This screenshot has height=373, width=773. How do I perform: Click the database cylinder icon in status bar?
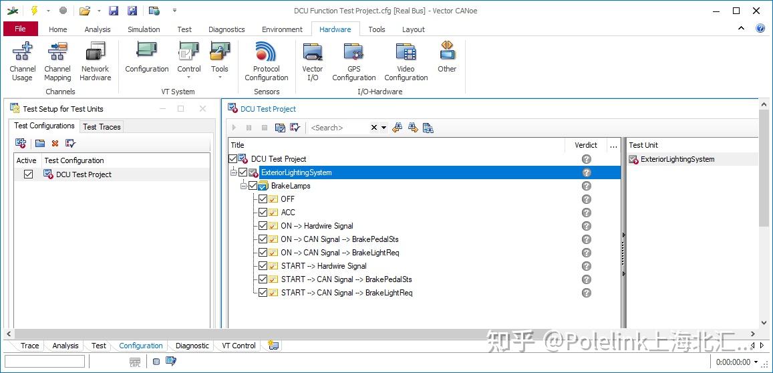click(156, 362)
